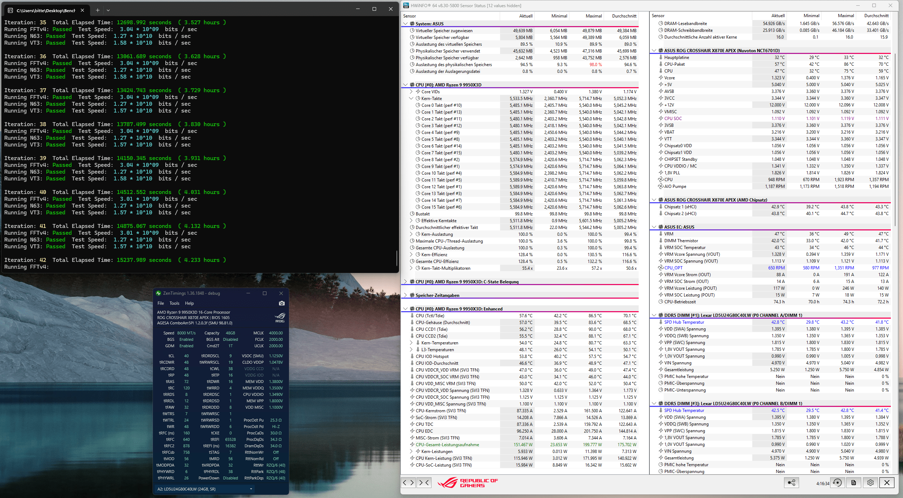The height and width of the screenshot is (498, 903).
Task: Open new terminal tab with plus button
Action: pos(98,10)
